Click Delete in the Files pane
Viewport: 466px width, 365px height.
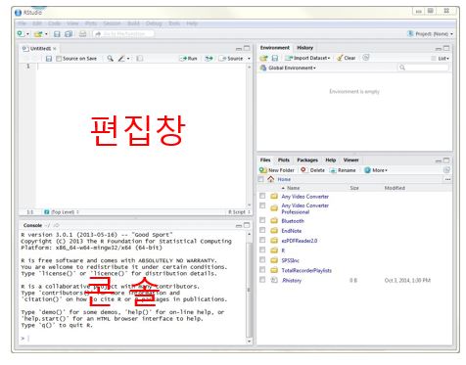click(x=313, y=170)
